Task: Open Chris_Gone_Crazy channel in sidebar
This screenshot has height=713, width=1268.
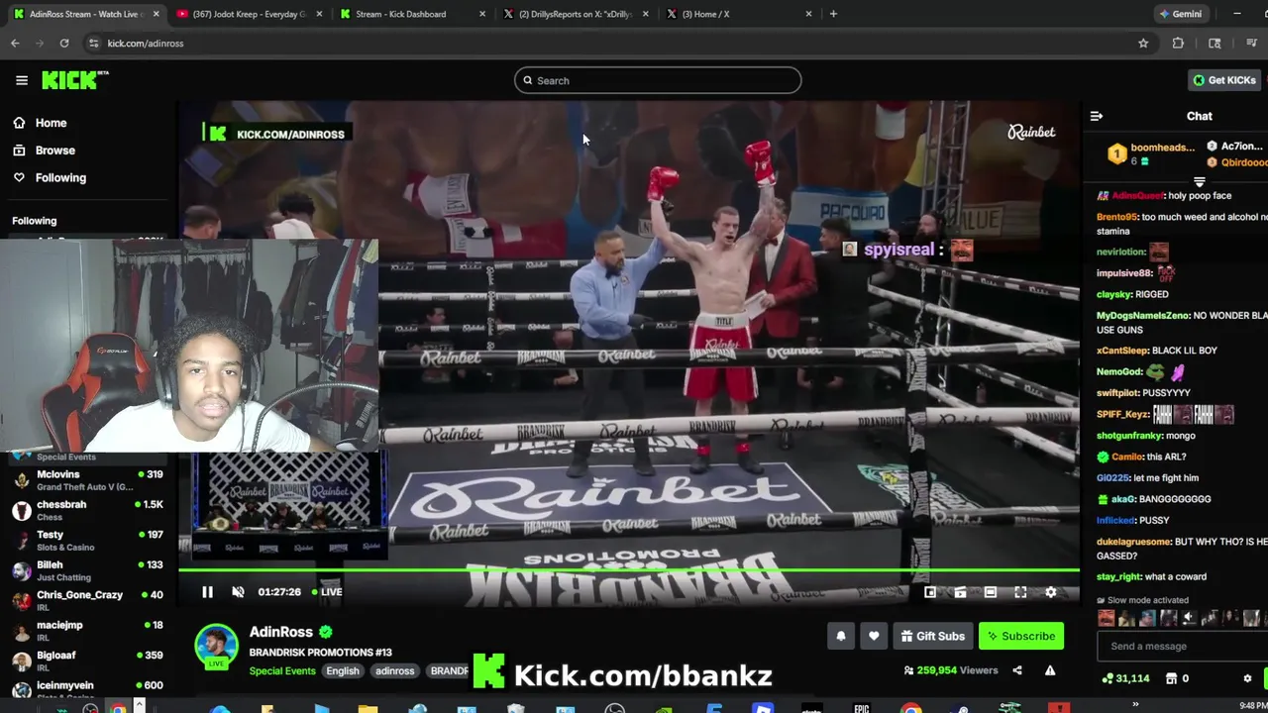Action: point(87,601)
